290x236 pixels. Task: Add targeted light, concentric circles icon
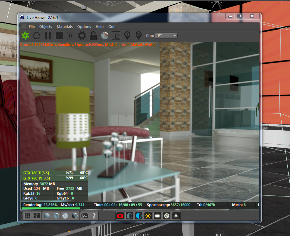coord(167,216)
